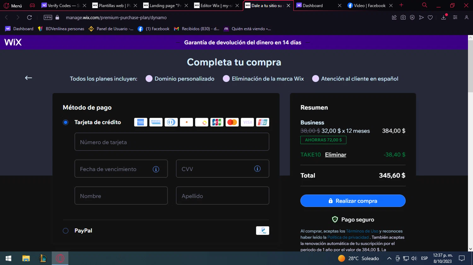Click the address bar URL
Image resolution: width=473 pixels, height=265 pixels.
(x=116, y=18)
